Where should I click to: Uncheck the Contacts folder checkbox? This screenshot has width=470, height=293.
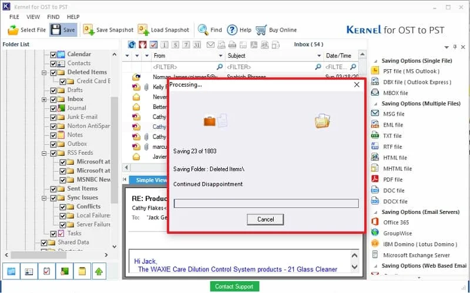[x=53, y=64]
